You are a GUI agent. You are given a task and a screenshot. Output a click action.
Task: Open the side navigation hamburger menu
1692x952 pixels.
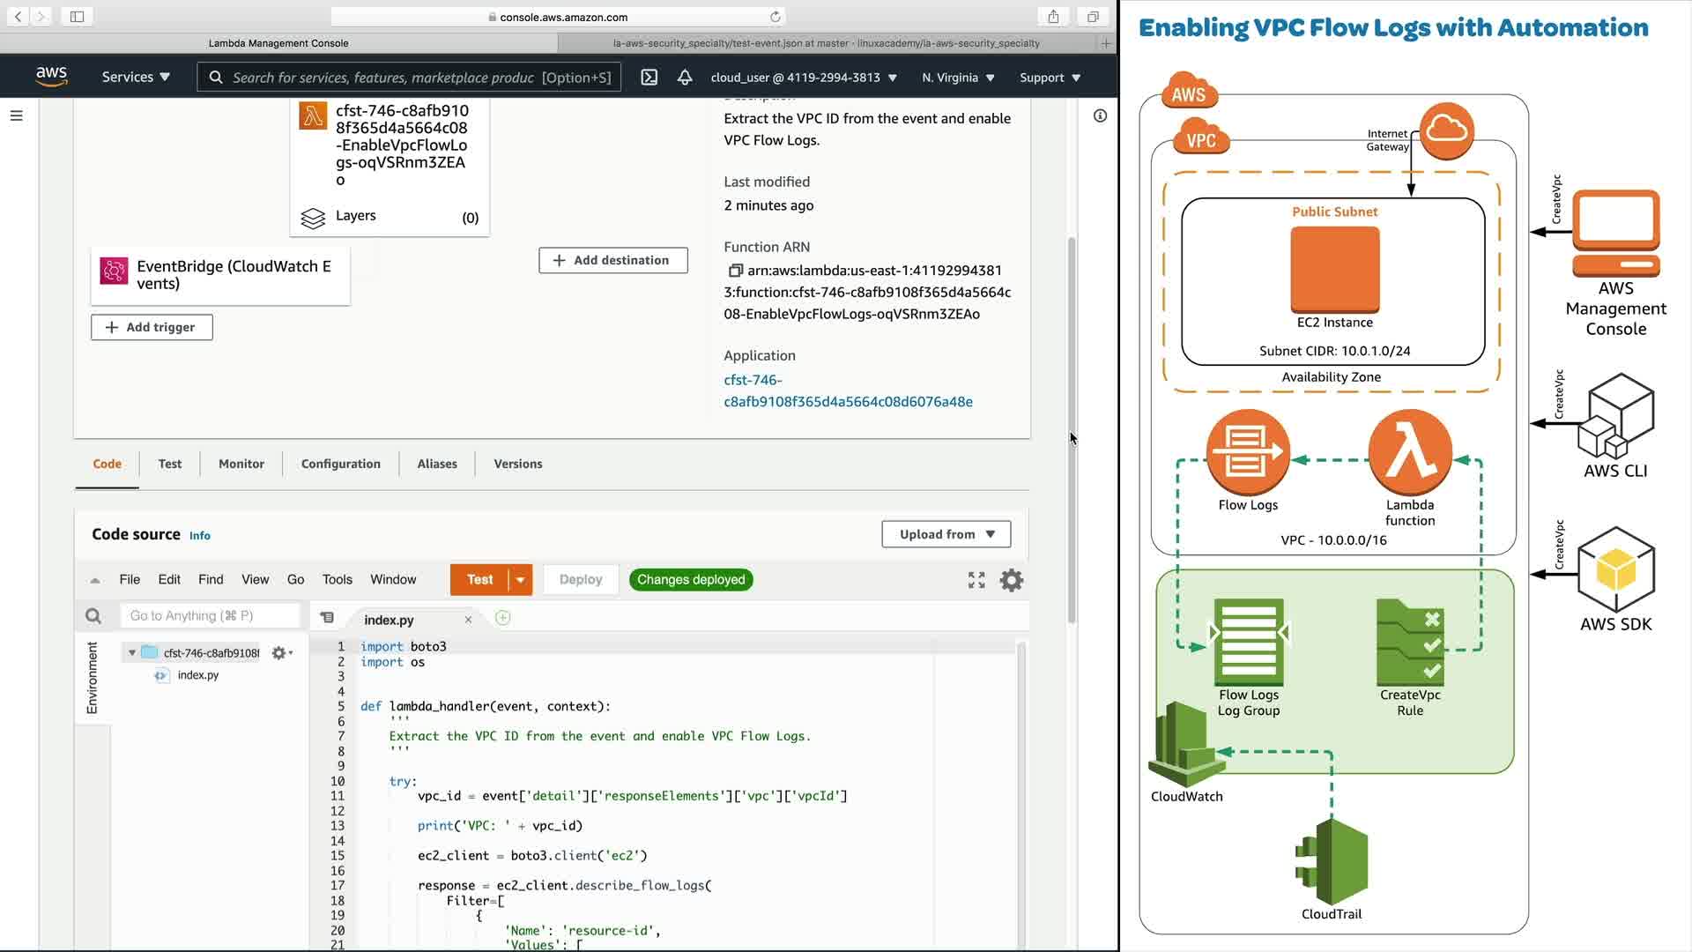pos(16,115)
